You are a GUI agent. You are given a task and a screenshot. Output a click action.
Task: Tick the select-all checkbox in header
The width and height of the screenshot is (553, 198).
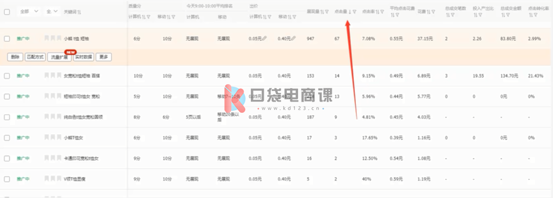pyautogui.click(x=7, y=12)
